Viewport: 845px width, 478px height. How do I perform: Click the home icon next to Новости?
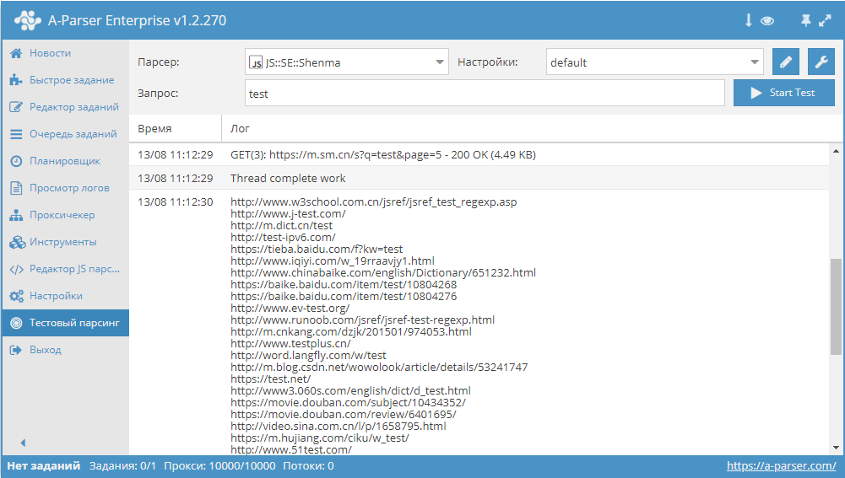point(16,53)
